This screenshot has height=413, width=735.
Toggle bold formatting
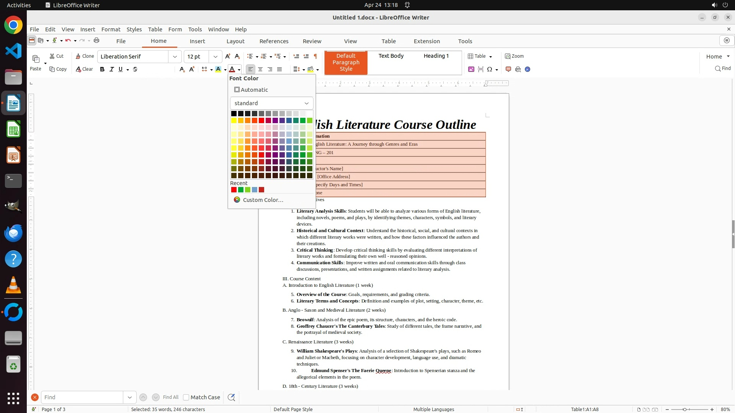pos(102,69)
